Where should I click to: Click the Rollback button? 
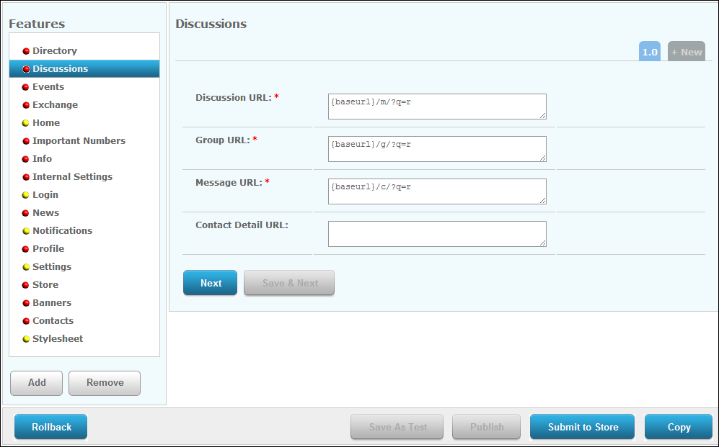[51, 427]
